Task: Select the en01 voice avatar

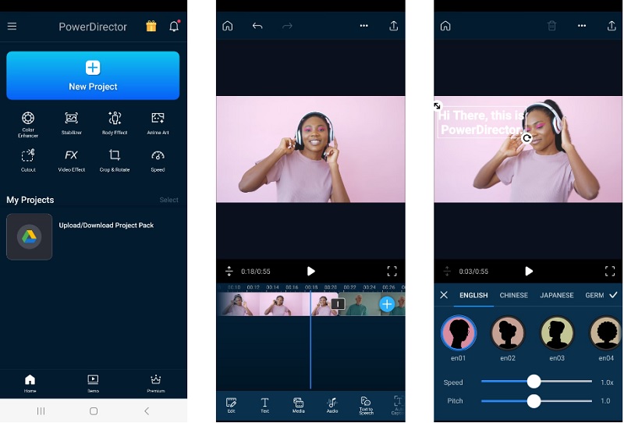Action: [x=458, y=333]
